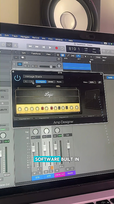Screen dimensions: 114x204
Task: Click the 4/4 time signature display
Action: coord(94,50)
